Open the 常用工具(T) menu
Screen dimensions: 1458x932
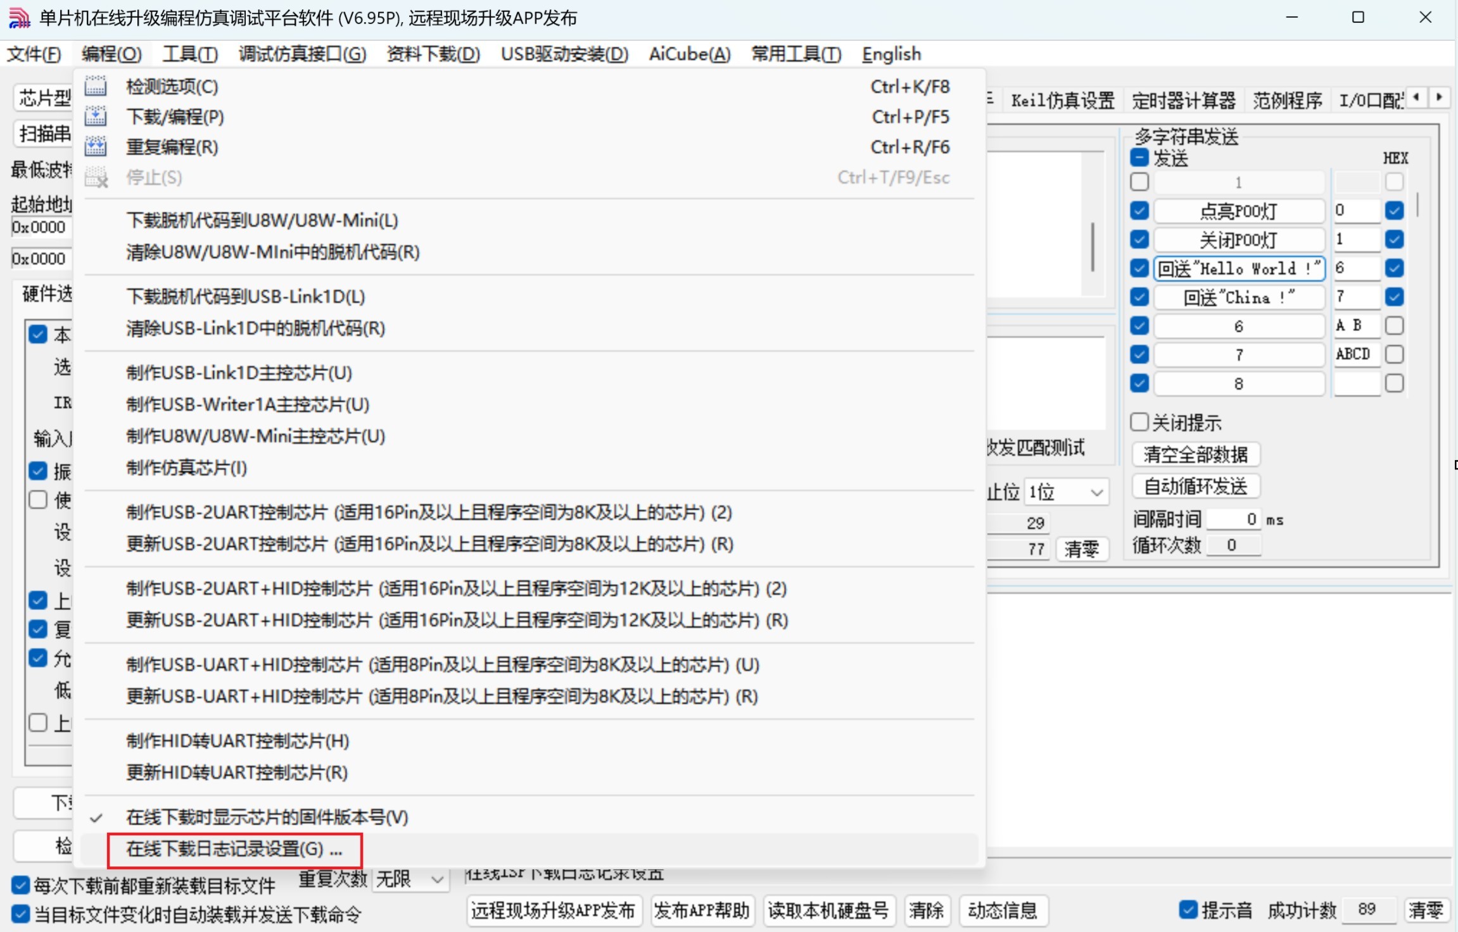click(796, 54)
